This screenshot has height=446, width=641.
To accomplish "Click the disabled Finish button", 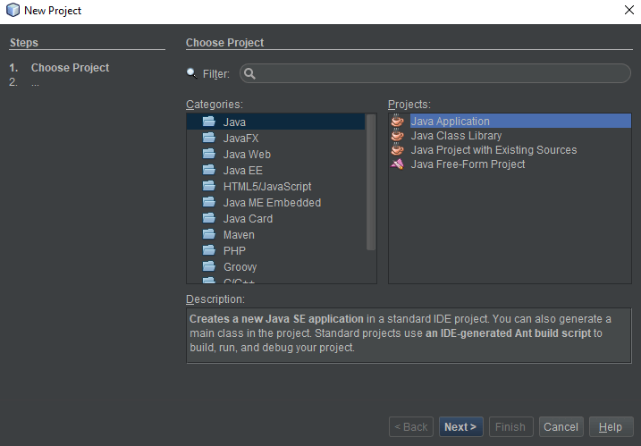I will click(510, 427).
